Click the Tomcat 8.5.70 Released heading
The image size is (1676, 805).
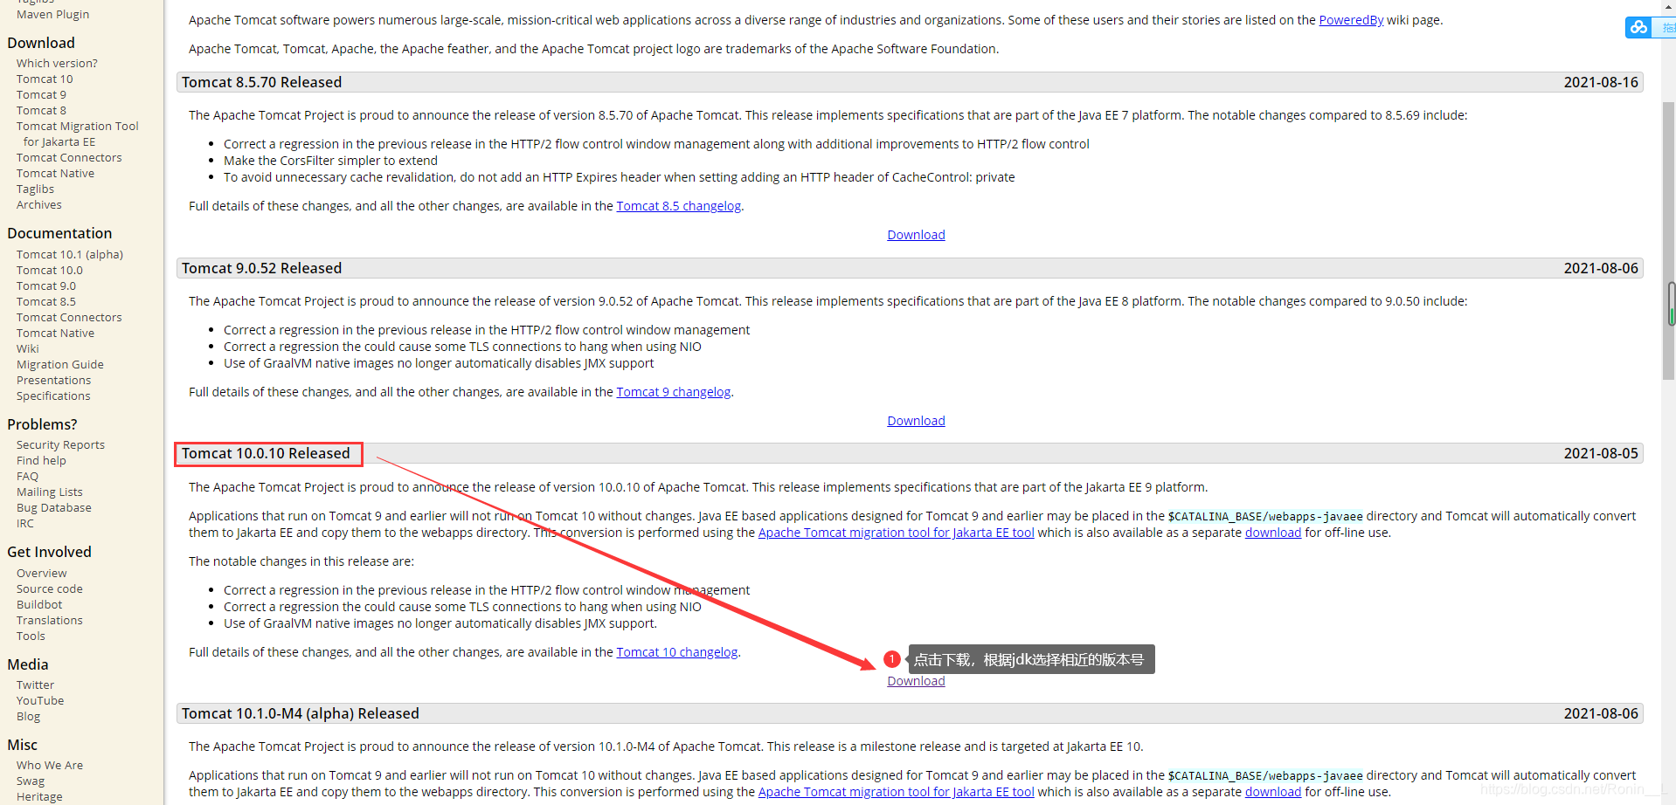[261, 82]
